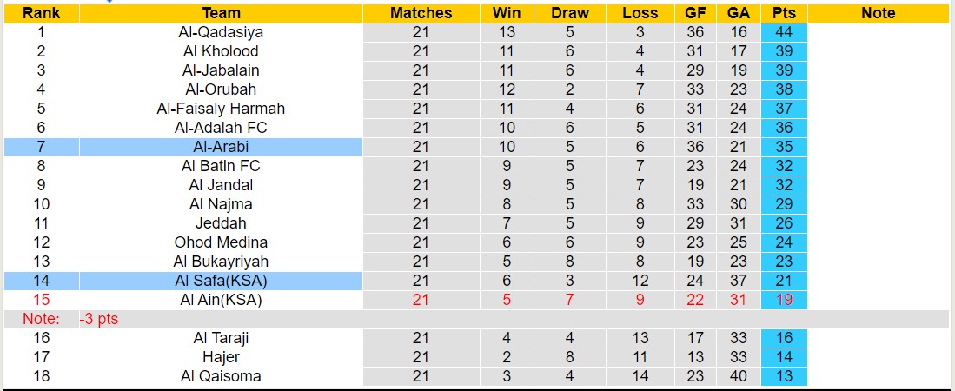
Task: Click the Rank column header
Action: pos(41,13)
